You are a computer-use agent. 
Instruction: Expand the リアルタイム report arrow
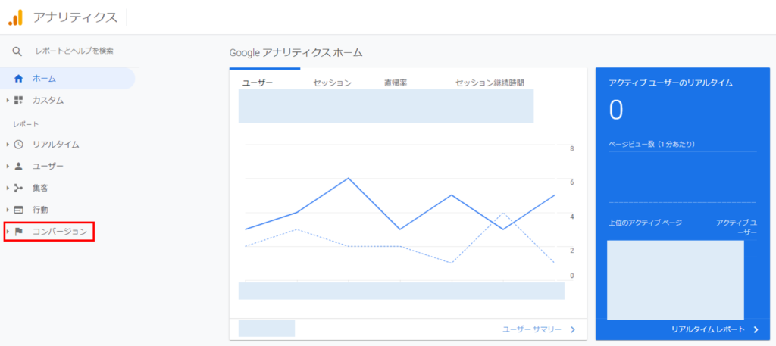(8, 145)
